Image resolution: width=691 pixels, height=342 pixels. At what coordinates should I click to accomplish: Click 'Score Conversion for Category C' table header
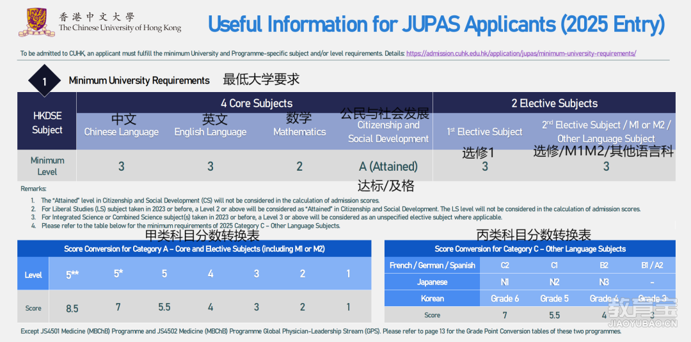tap(530, 249)
